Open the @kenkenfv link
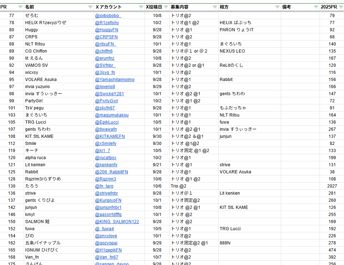The image size is (344, 265). 106,165
